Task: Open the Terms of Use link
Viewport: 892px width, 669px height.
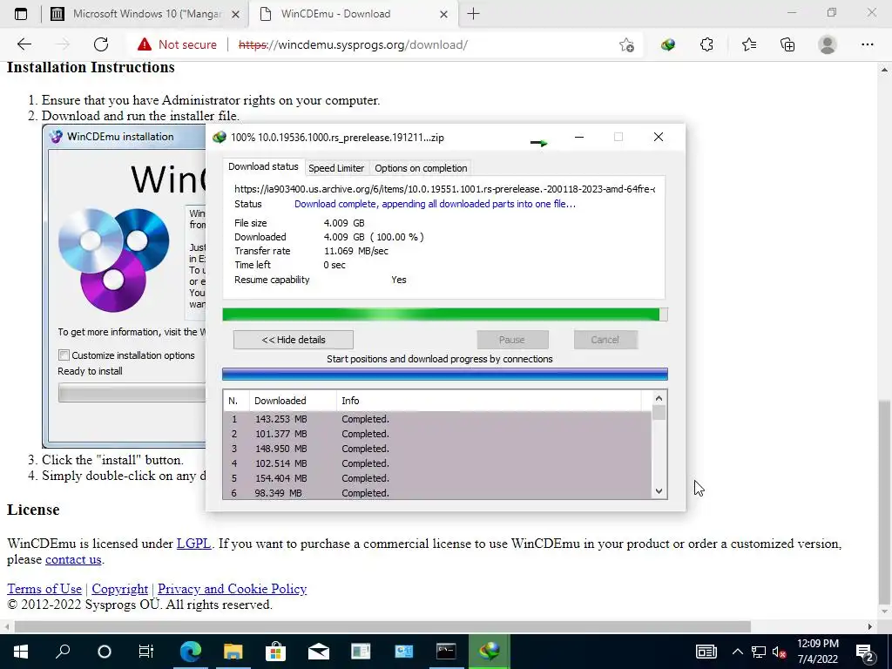Action: click(44, 589)
